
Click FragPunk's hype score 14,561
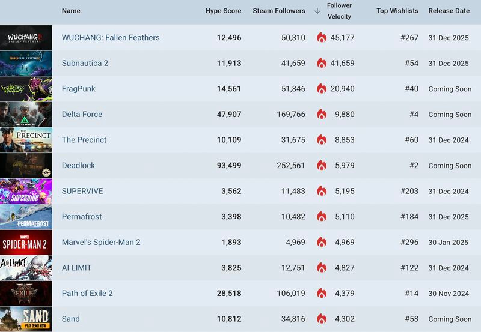(x=229, y=89)
